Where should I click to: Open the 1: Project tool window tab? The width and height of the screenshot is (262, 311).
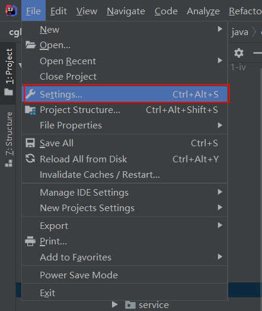coord(9,72)
